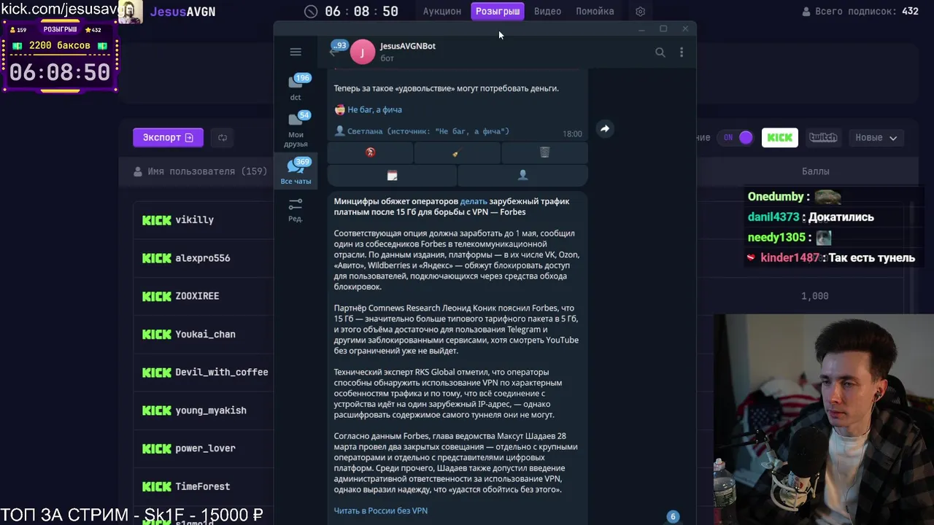Click the refresh icon next to Экспорт
The image size is (934, 525).
(223, 137)
